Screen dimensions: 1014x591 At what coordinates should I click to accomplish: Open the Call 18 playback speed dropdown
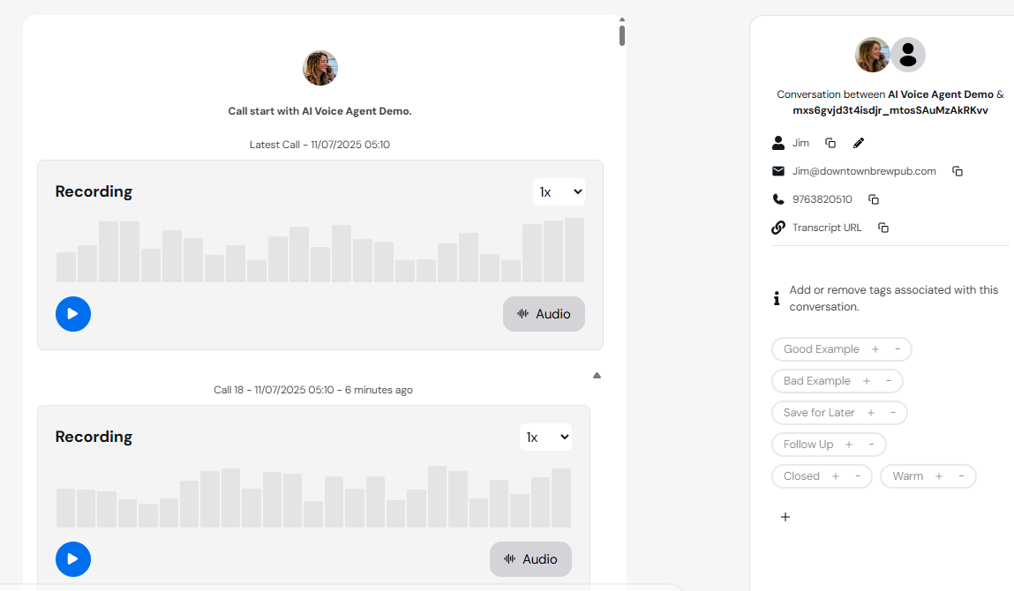(x=545, y=437)
